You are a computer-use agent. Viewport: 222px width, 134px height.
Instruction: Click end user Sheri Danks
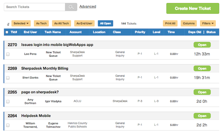tap(30, 77)
